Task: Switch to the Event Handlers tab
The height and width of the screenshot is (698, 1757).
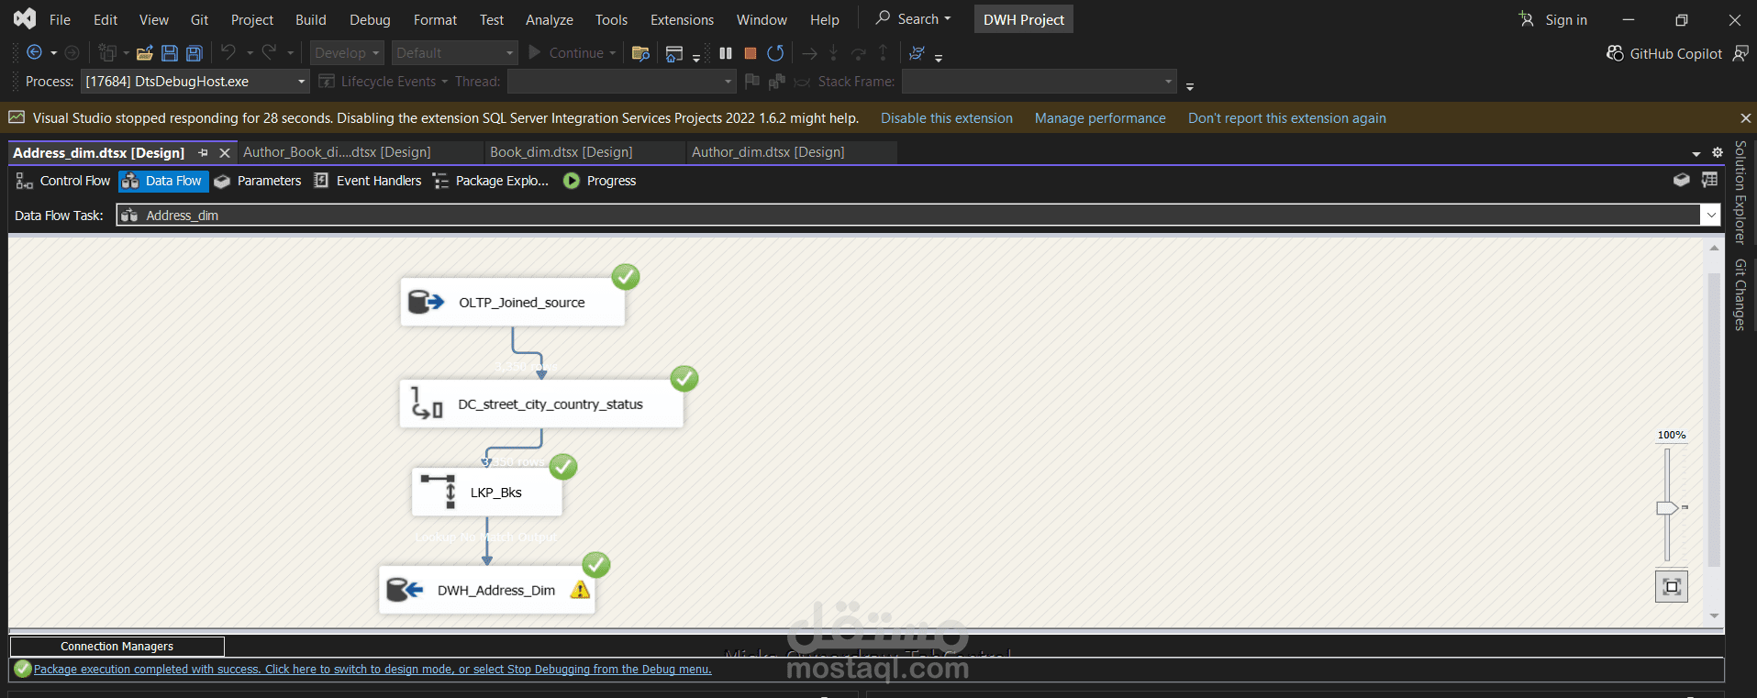Action: [x=368, y=181]
